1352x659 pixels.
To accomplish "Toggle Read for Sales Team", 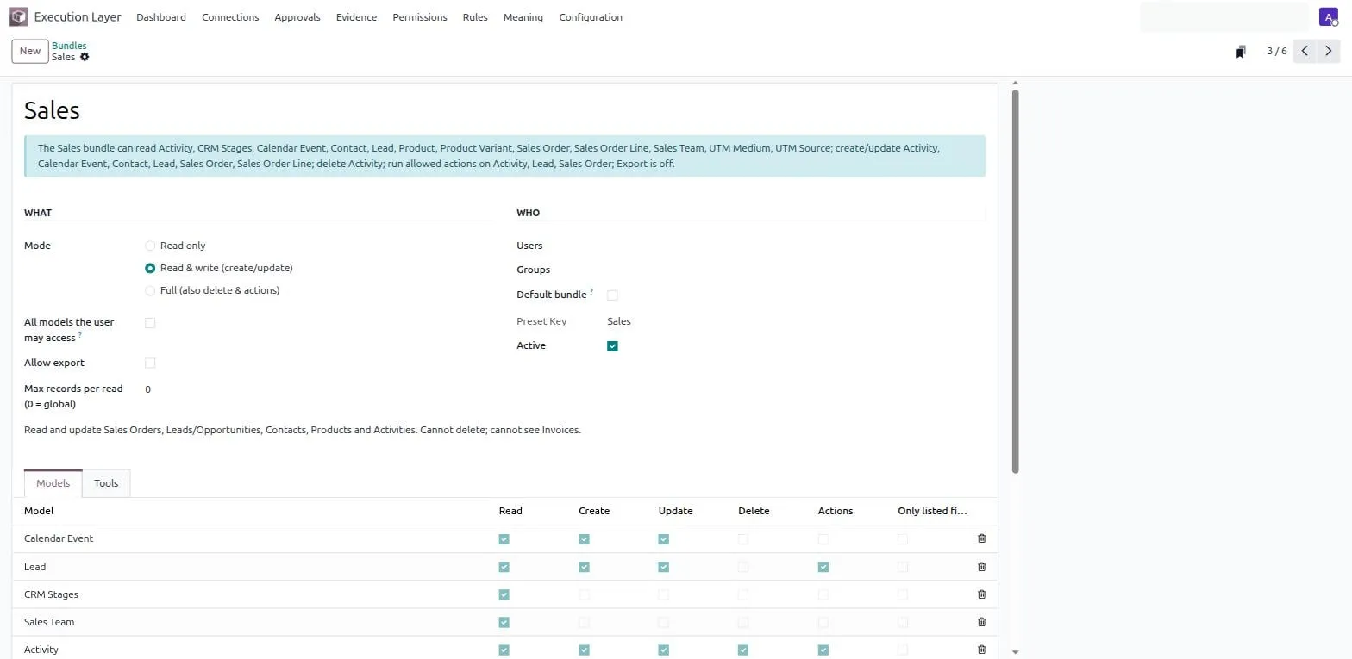I will 504,622.
